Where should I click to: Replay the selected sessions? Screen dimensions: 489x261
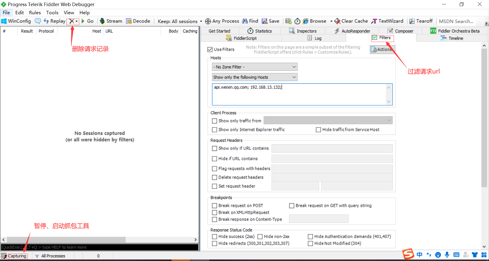pyautogui.click(x=55, y=21)
